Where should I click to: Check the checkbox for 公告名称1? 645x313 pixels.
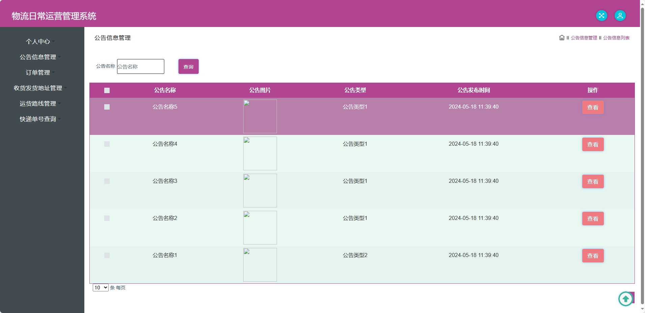(107, 255)
